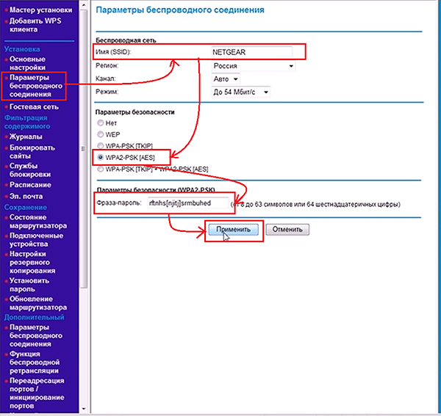Click the Применить button
The height and width of the screenshot is (416, 441).
(234, 230)
